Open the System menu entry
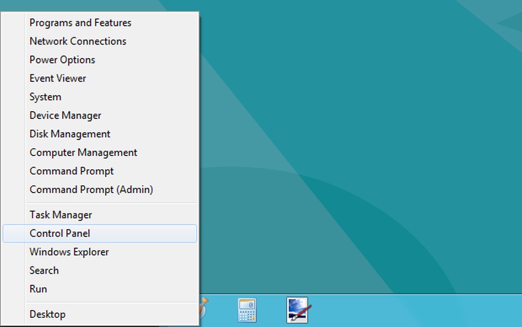The height and width of the screenshot is (327, 522). click(100, 97)
